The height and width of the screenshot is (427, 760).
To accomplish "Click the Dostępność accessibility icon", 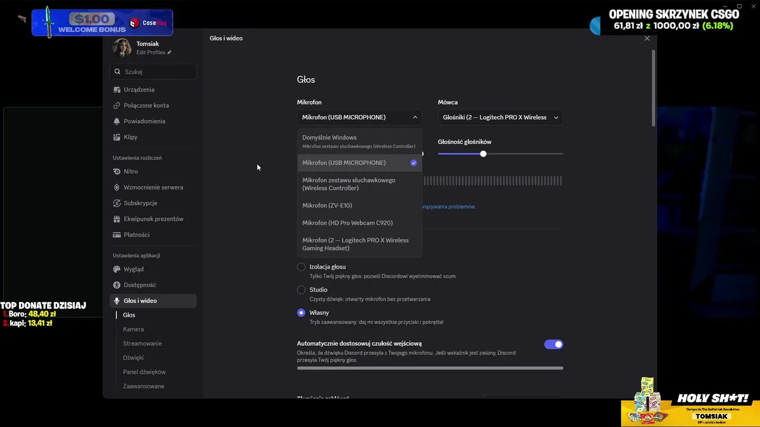I will click(x=117, y=285).
